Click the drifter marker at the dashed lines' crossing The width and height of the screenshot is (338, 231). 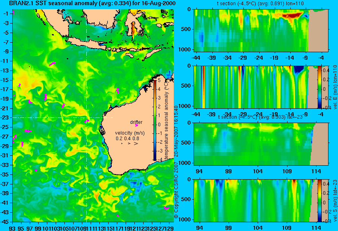87,121
